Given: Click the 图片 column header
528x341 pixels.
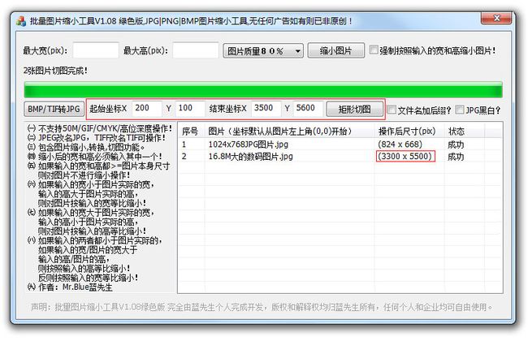Looking at the screenshot, I should (x=290, y=131).
